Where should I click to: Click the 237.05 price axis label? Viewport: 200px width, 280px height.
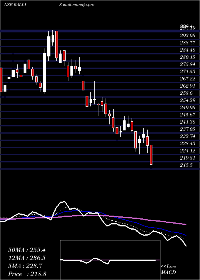[187, 129]
